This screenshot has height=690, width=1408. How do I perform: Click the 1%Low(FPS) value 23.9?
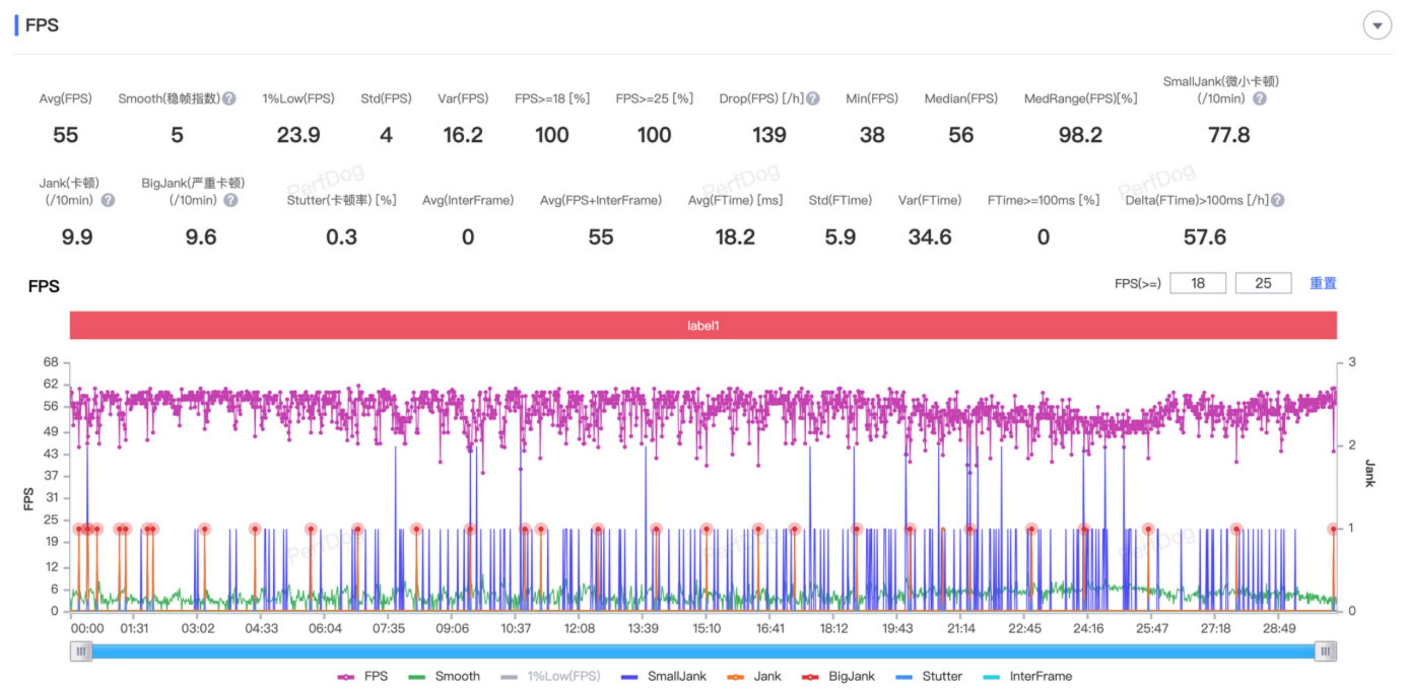(x=298, y=135)
